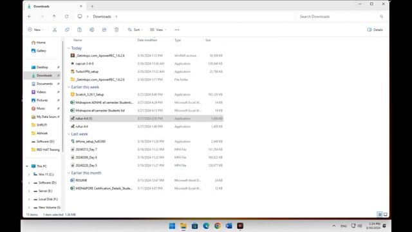Open the View dropdown menu
Viewport: 412px width, 232px height.
(158, 30)
